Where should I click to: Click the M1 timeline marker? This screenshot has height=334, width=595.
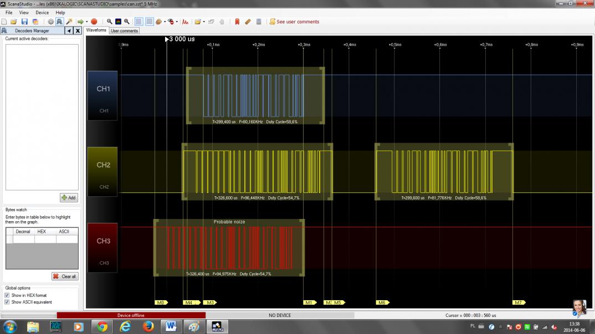coord(310,302)
